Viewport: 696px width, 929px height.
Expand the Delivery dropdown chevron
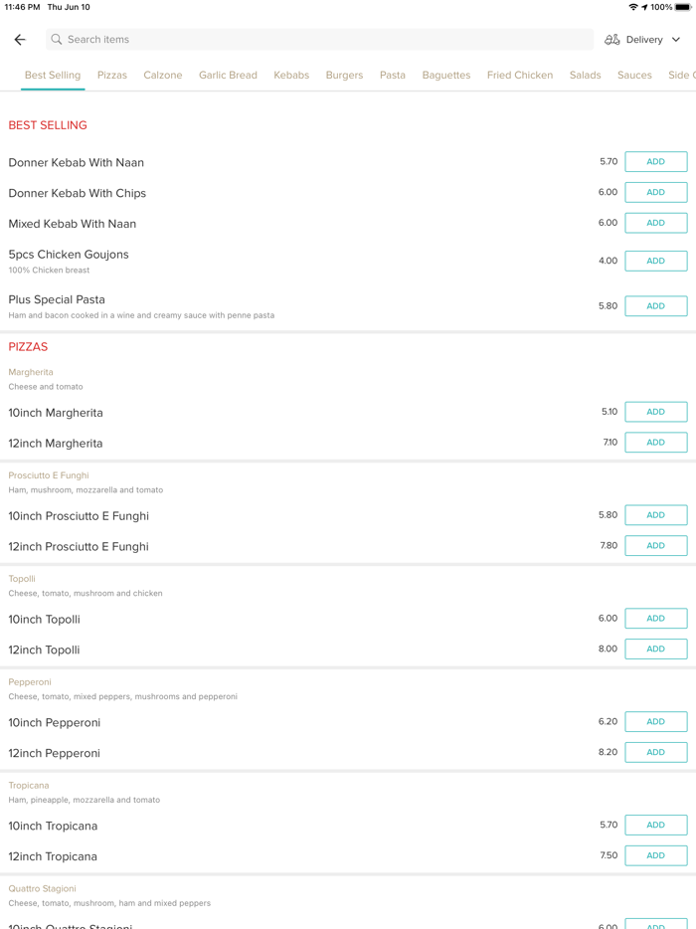point(676,40)
